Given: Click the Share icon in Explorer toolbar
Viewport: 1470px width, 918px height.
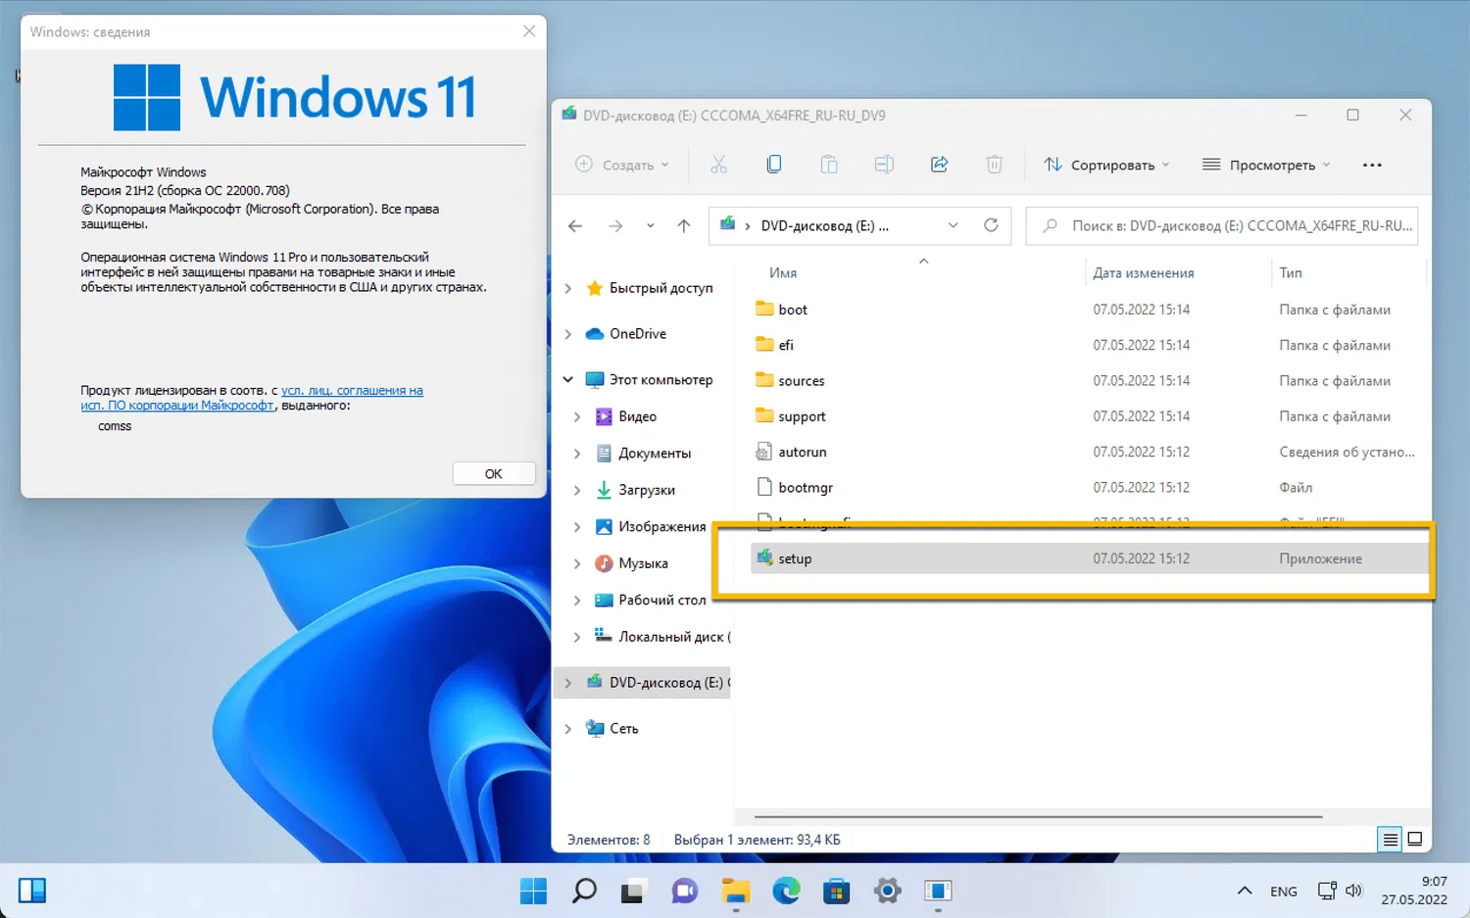Looking at the screenshot, I should [939, 165].
